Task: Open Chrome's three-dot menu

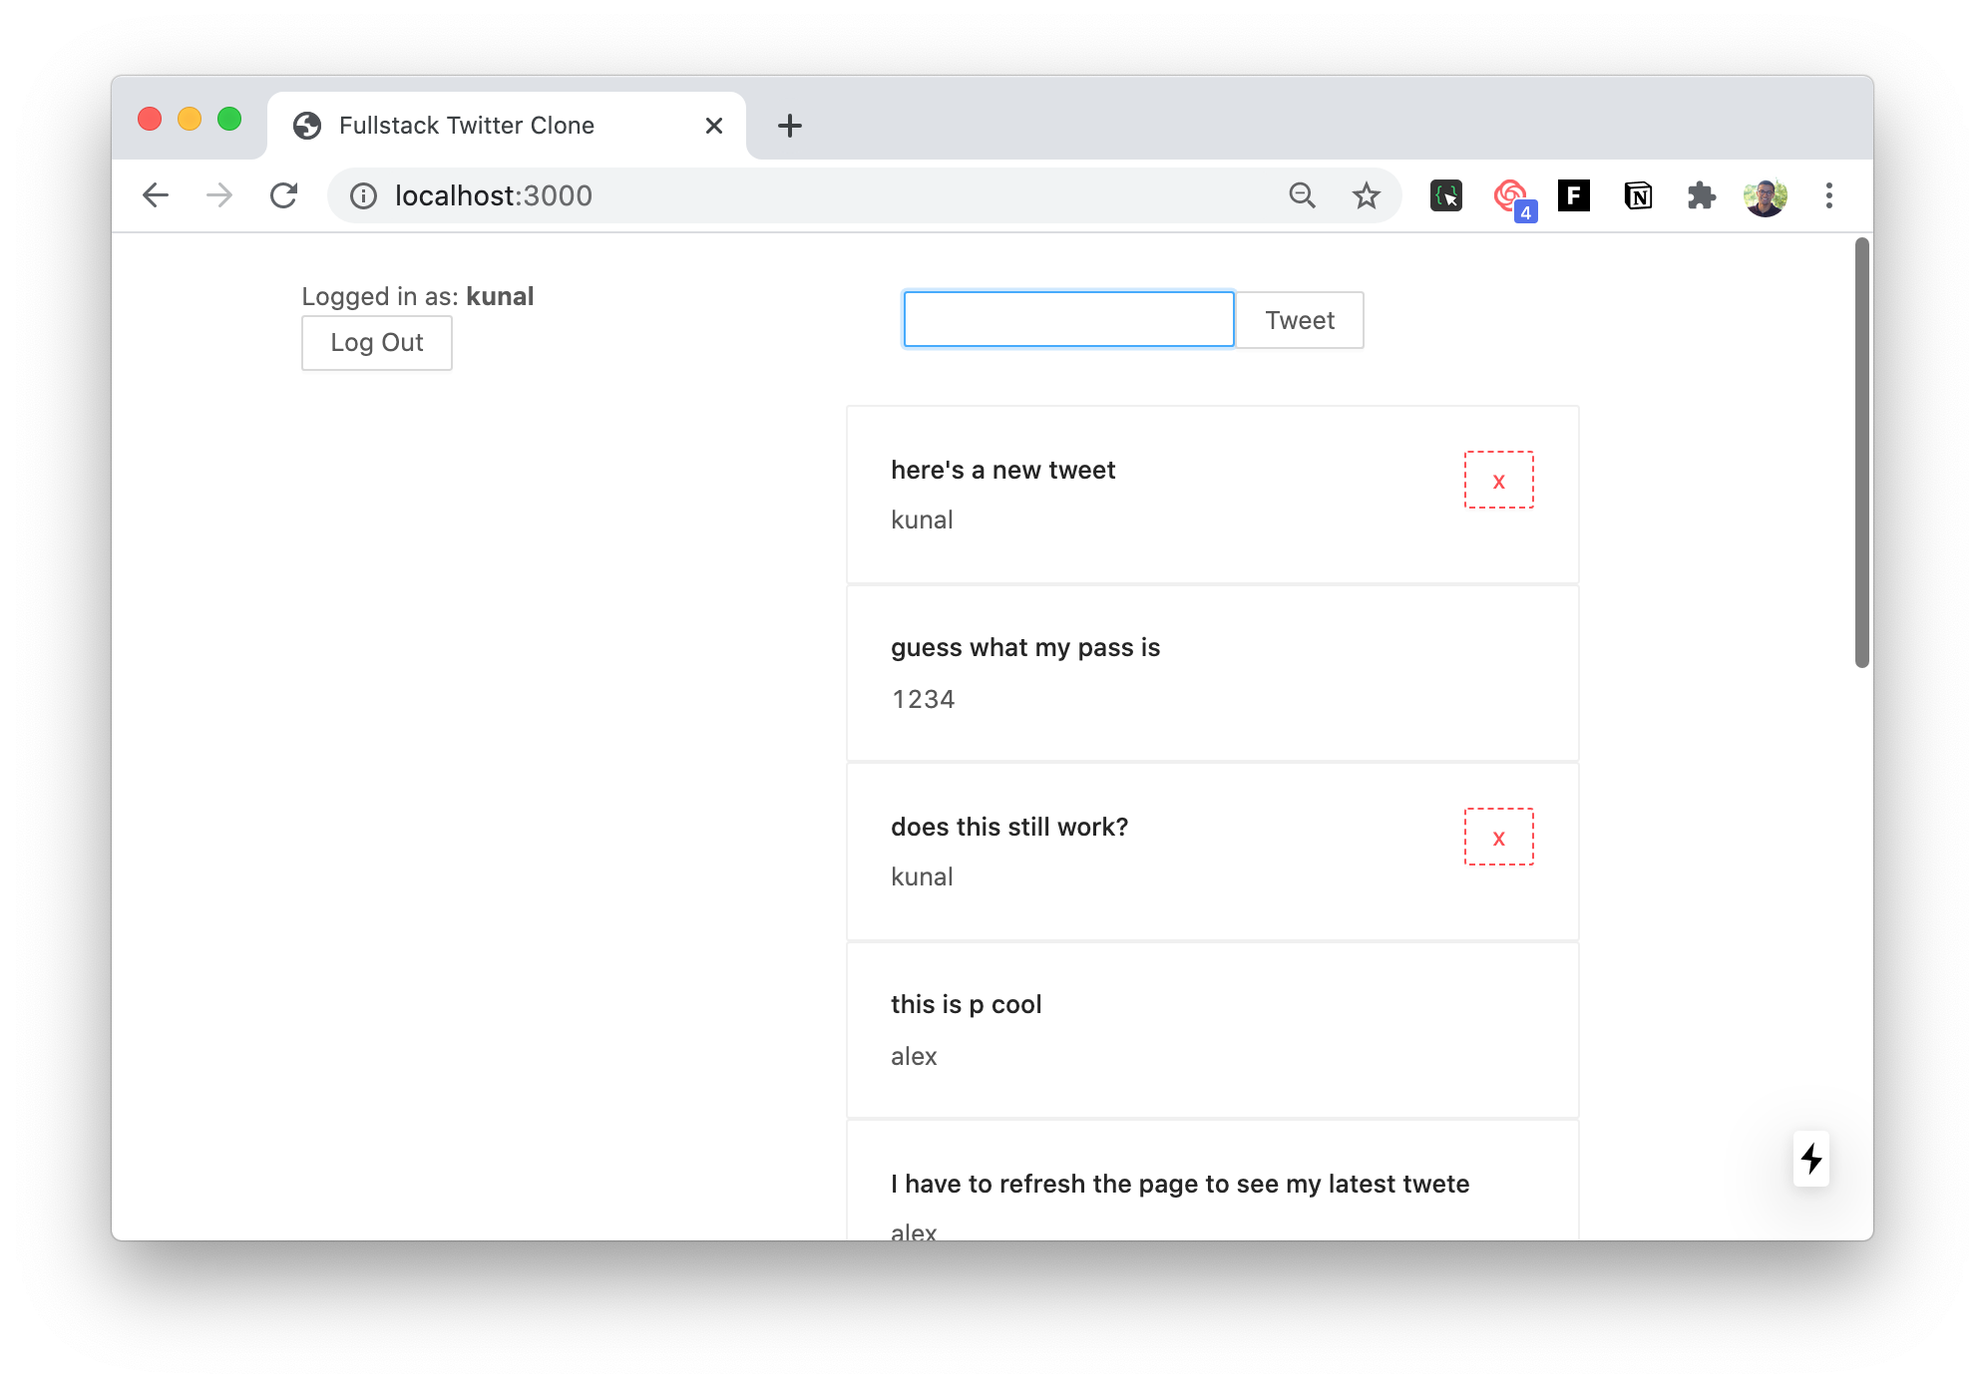Action: pyautogui.click(x=1829, y=195)
